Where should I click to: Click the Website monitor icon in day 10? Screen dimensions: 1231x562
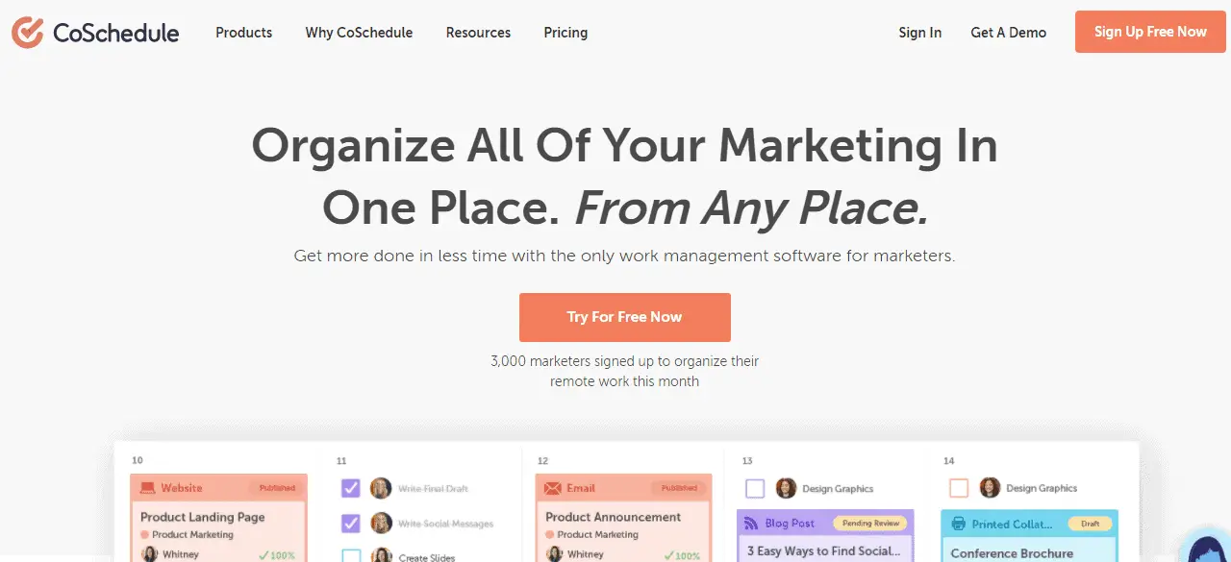click(x=147, y=488)
